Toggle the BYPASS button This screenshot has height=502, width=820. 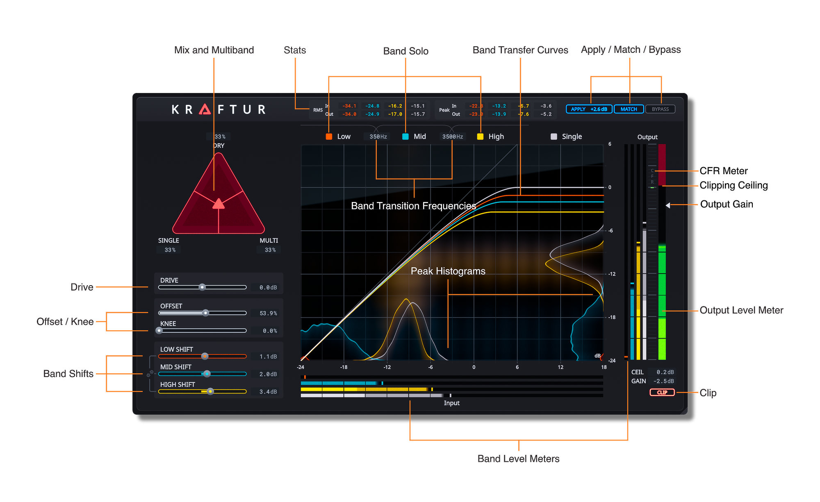(x=660, y=109)
